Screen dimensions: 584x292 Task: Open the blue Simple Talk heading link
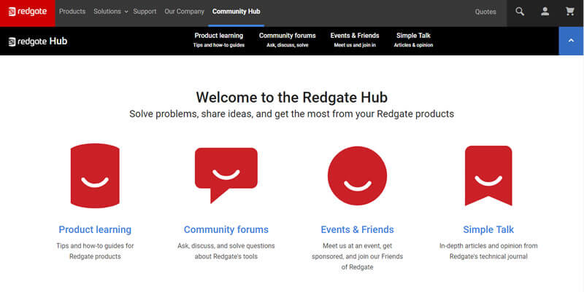coord(488,229)
